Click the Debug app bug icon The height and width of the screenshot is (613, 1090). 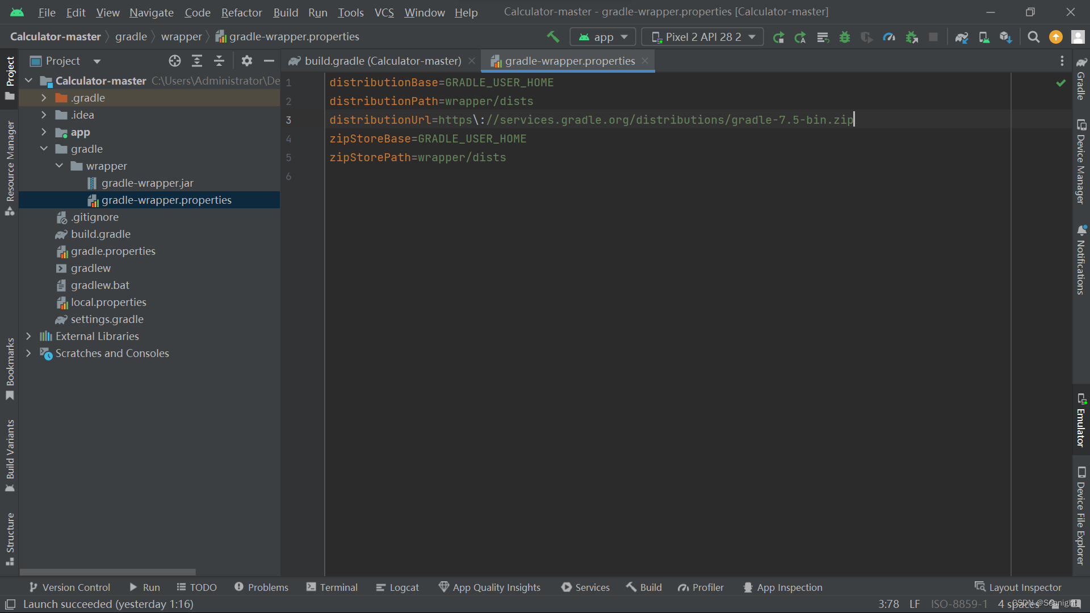tap(845, 37)
